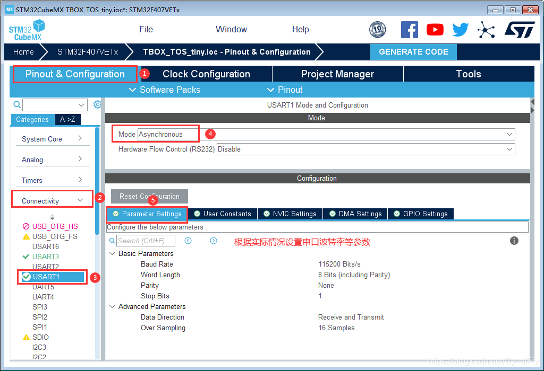Go to STM32F407VETx breadcrumb

(x=88, y=52)
